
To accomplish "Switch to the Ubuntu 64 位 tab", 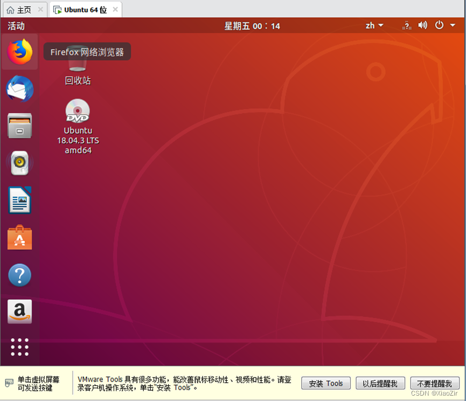I will coord(85,10).
